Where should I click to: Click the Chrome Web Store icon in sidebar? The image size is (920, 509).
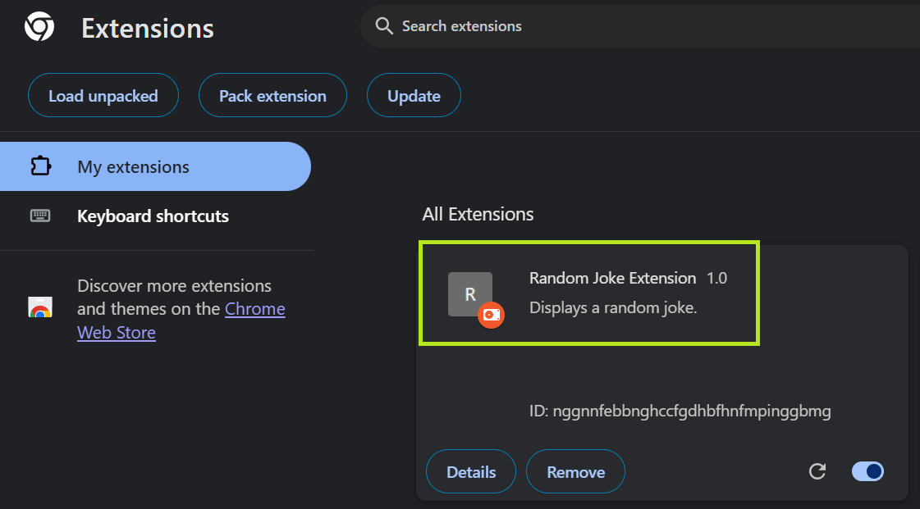pyautogui.click(x=40, y=308)
